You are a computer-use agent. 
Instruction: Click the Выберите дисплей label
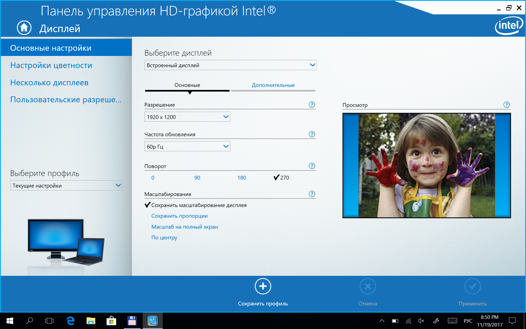[178, 53]
